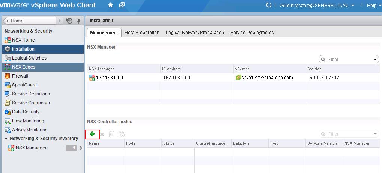Select the 192.168.0.50 IP Address cell
This screenshot has height=173, width=382.
[x=197, y=78]
